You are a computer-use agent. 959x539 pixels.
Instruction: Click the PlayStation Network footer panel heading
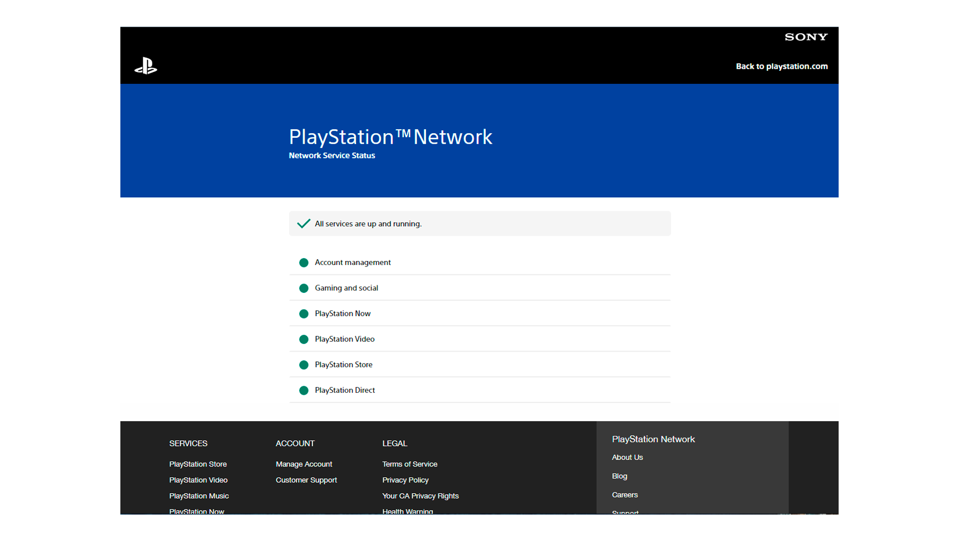coord(653,439)
